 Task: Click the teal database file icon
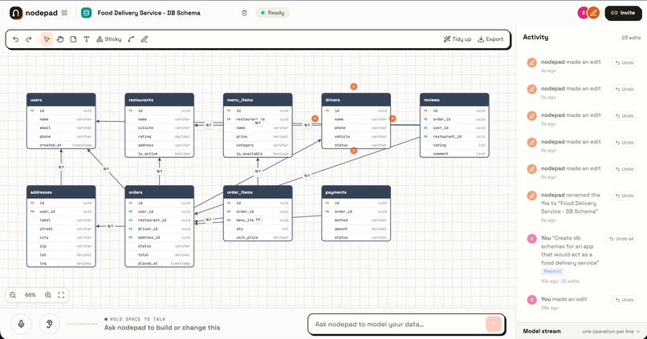point(86,13)
